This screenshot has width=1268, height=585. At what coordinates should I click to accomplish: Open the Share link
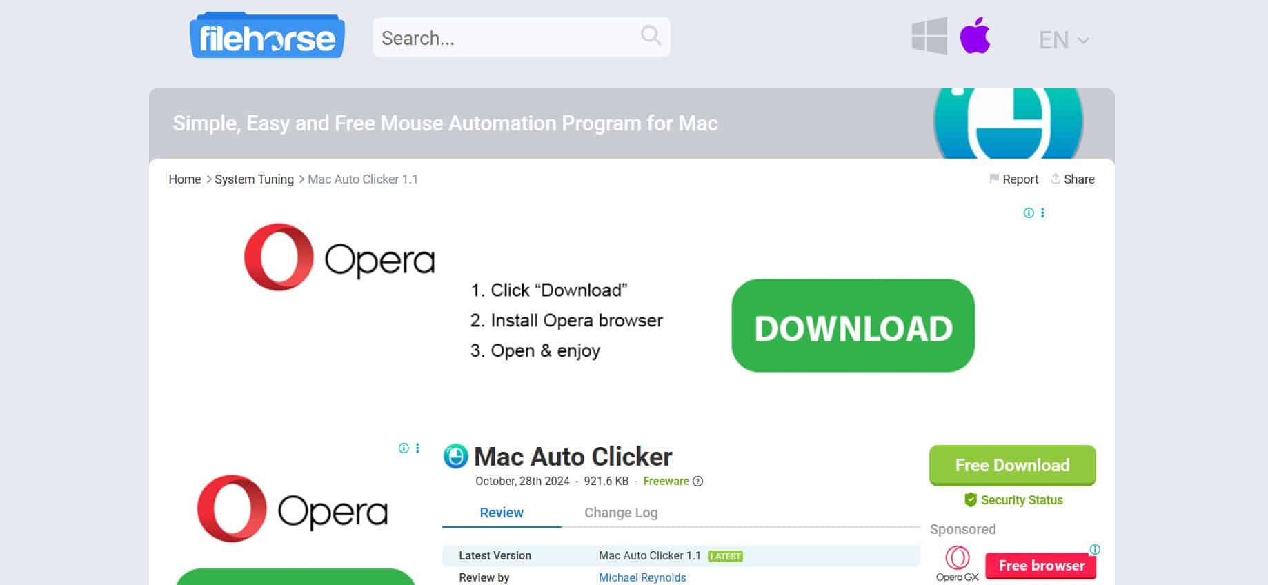point(1073,179)
